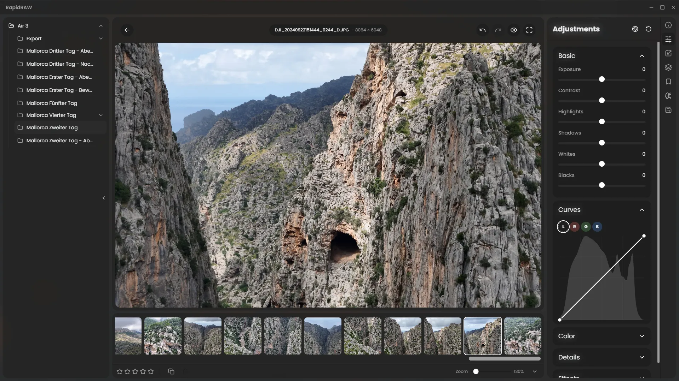Click the Exposure slider handle
The width and height of the screenshot is (679, 381).
tap(602, 79)
